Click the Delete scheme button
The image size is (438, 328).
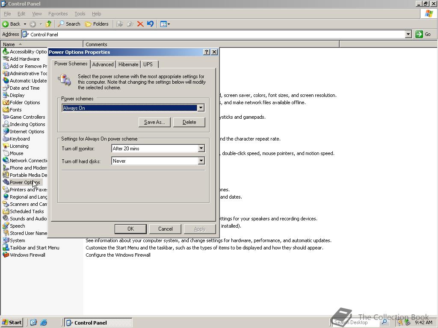(x=189, y=122)
